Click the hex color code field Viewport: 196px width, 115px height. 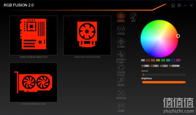(176, 66)
